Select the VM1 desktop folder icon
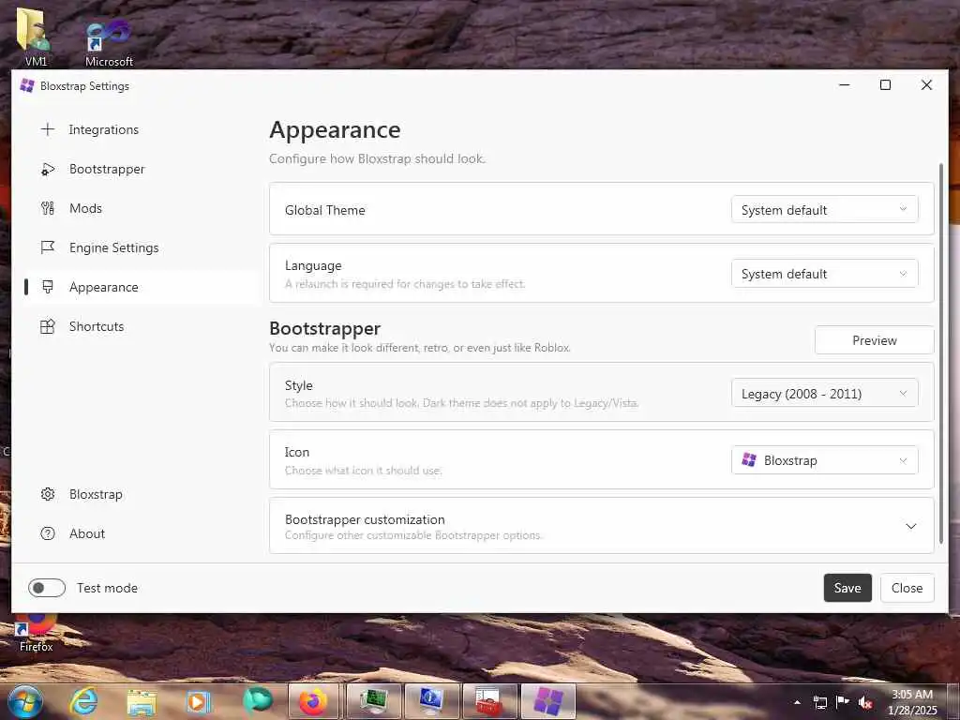The width and height of the screenshot is (960, 720). [36, 37]
